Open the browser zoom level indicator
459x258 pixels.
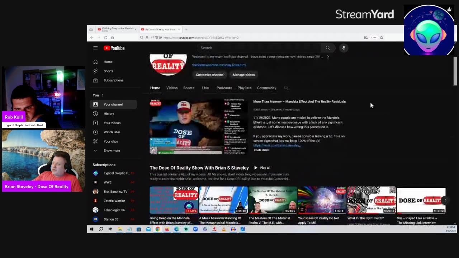[x=374, y=37]
